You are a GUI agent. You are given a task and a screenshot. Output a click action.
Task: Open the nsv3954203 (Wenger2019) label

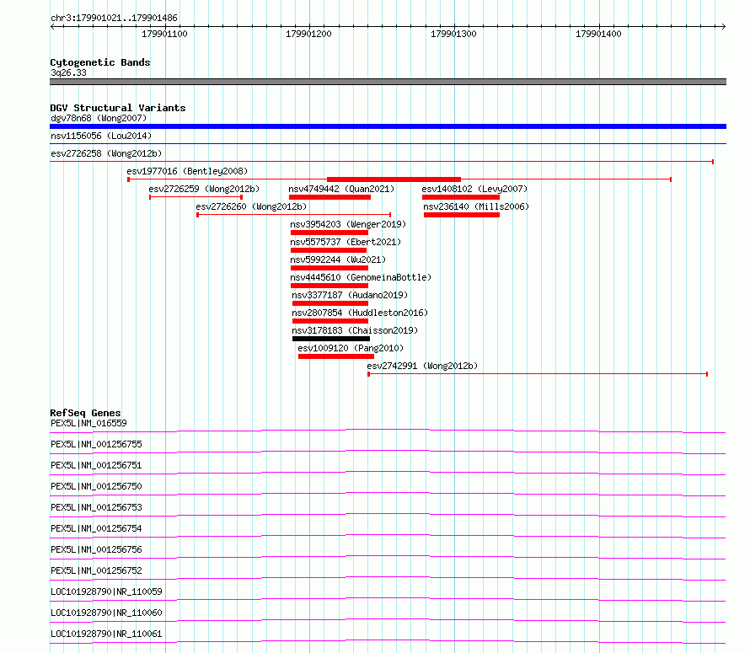(348, 224)
